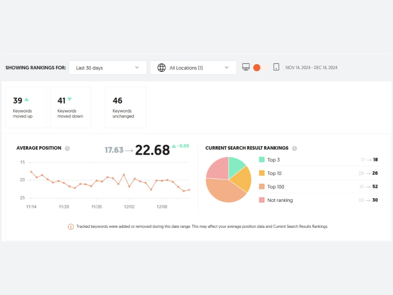
Task: Click the green up arrow beside 39
Action: click(x=27, y=99)
